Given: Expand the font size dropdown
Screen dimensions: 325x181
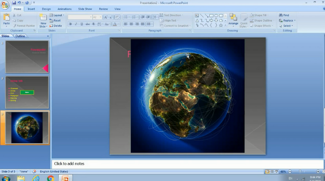Looking at the screenshot, I should [x=100, y=17].
